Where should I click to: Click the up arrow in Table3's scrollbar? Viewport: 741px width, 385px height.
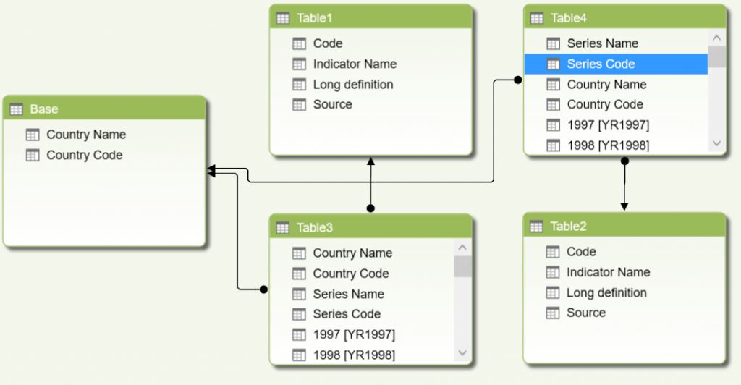463,247
